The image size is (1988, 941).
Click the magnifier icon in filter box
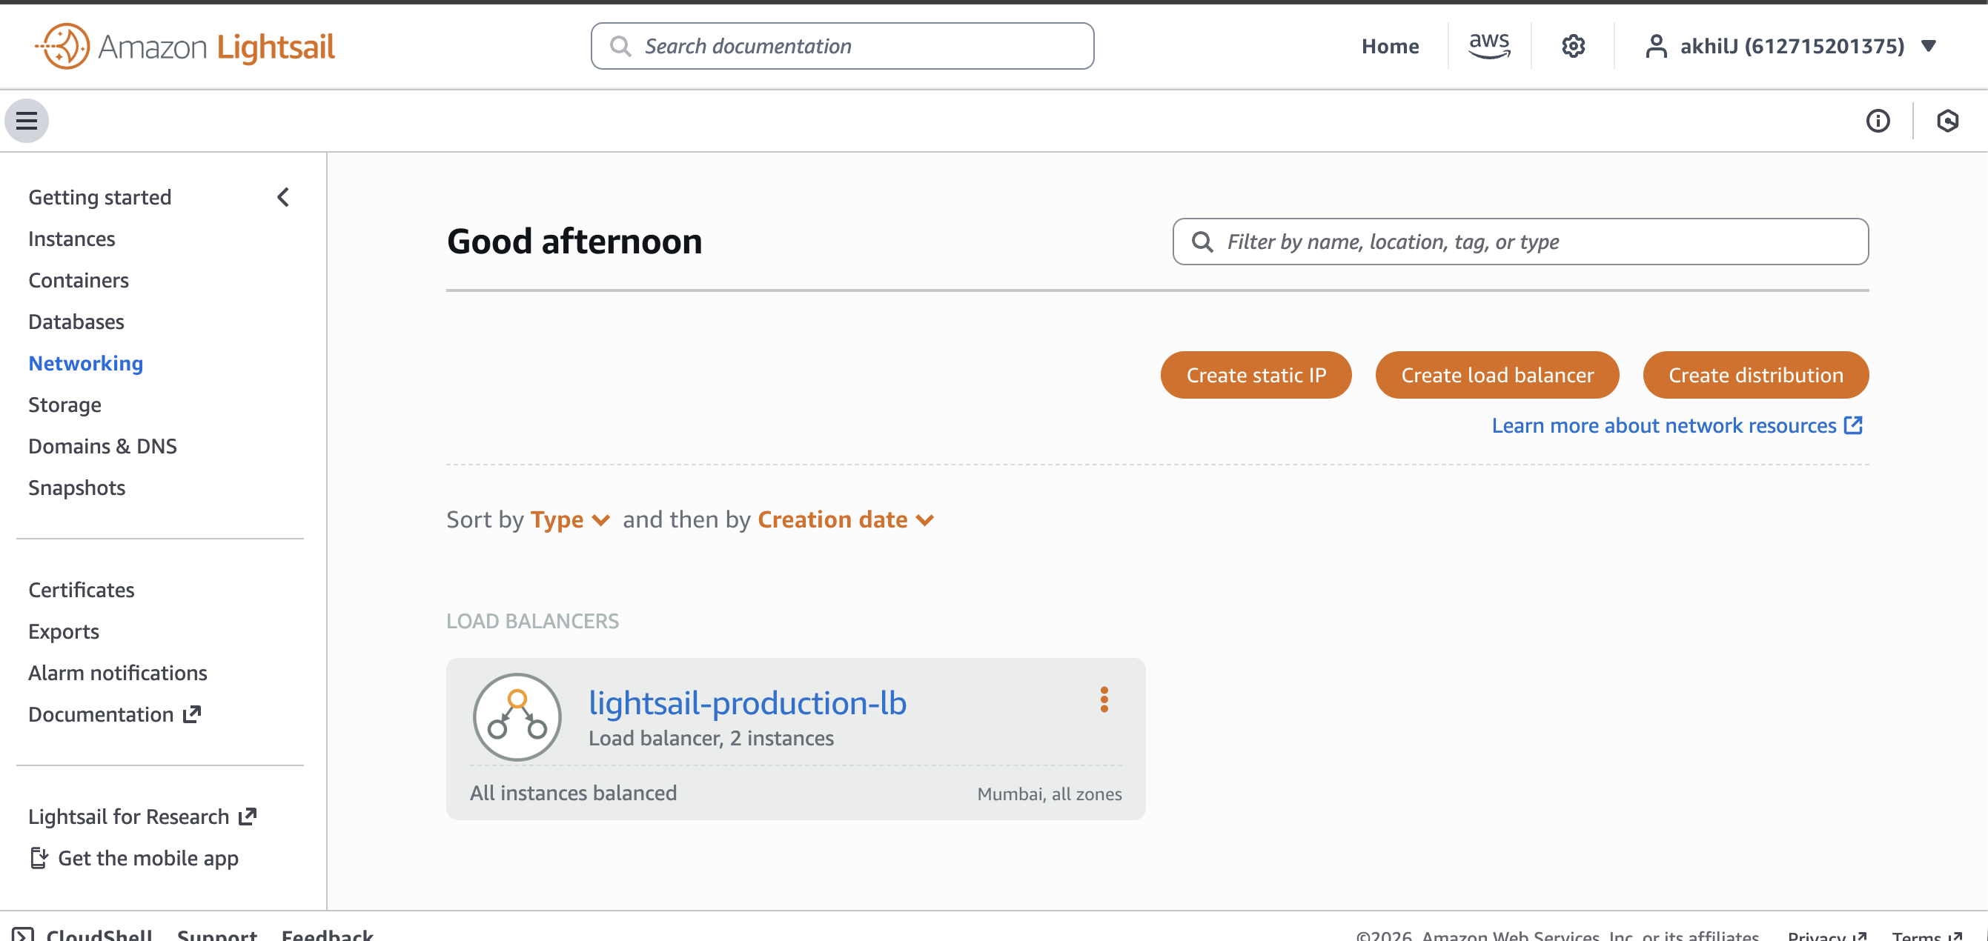click(x=1202, y=242)
